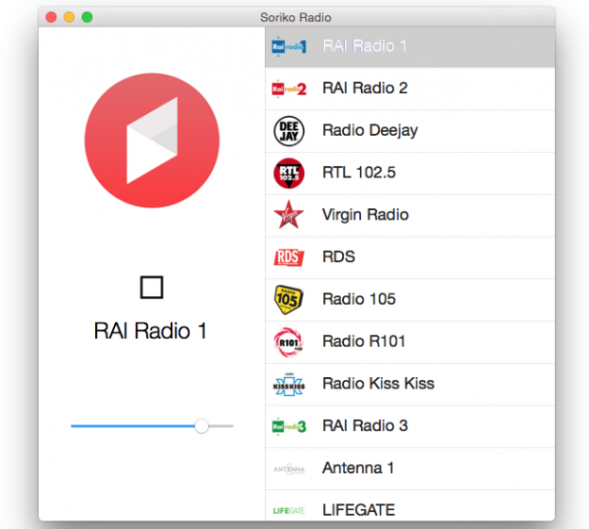Click the green RAI Radio 3 logo
This screenshot has width=589, height=529.
289,426
